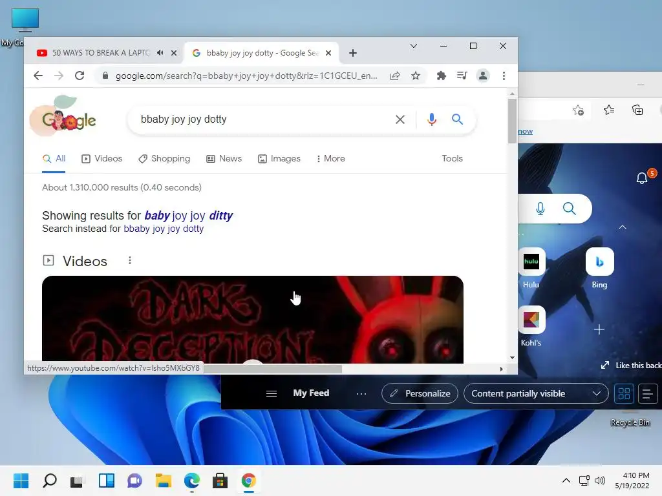Click 'Like this background' expand icon

(x=605, y=366)
